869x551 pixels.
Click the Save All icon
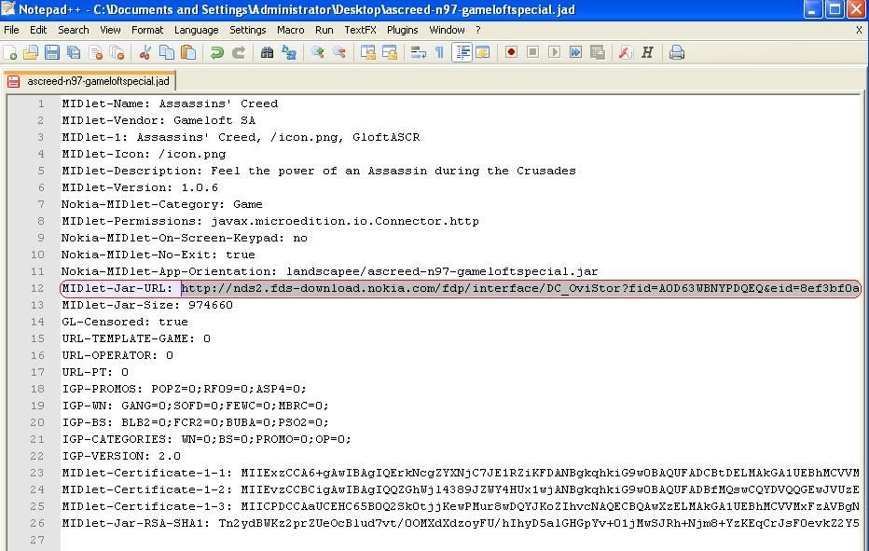click(74, 52)
